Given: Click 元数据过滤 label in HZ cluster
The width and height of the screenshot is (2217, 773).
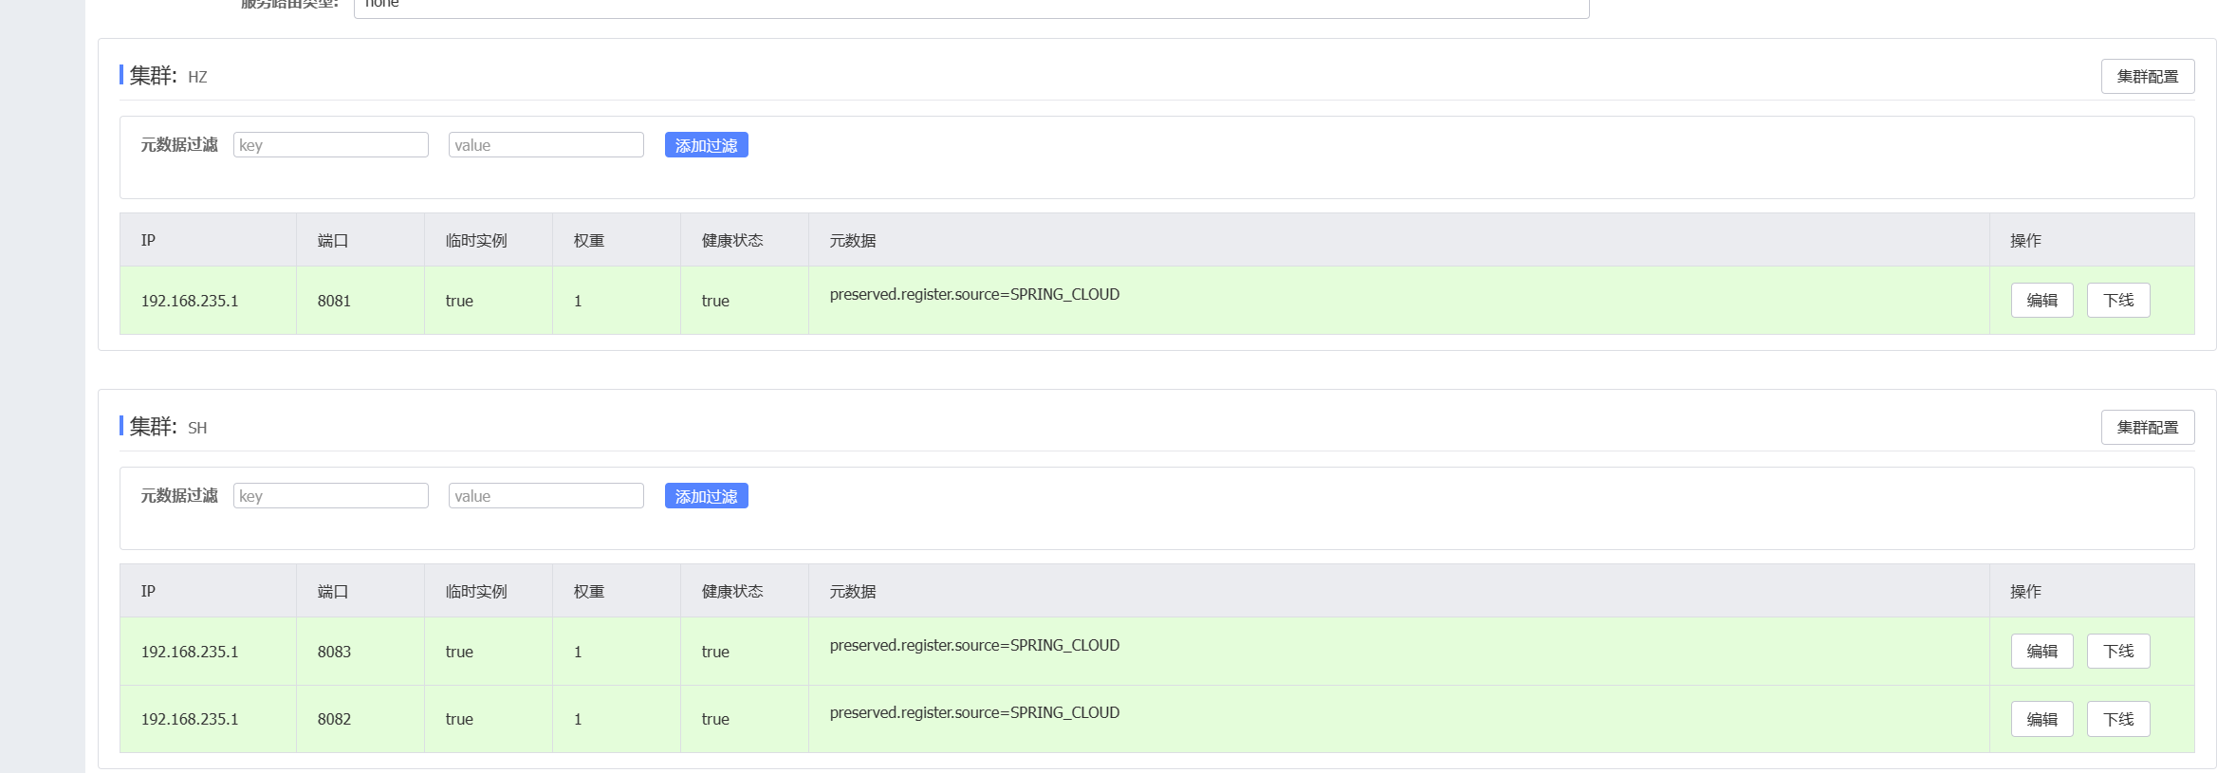Looking at the screenshot, I should tap(179, 145).
